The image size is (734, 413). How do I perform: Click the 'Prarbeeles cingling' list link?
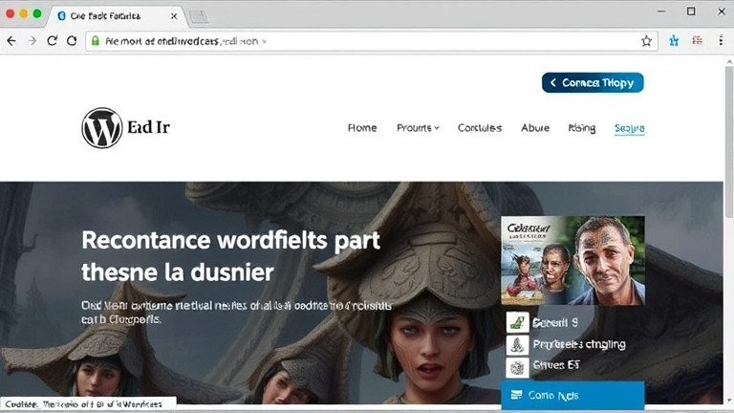click(x=579, y=344)
